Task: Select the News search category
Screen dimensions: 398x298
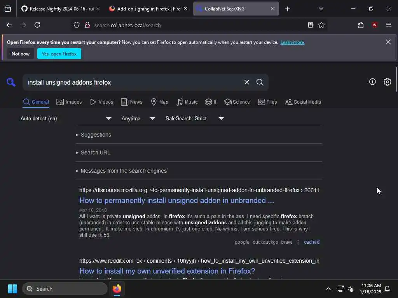Action: pyautogui.click(x=132, y=102)
